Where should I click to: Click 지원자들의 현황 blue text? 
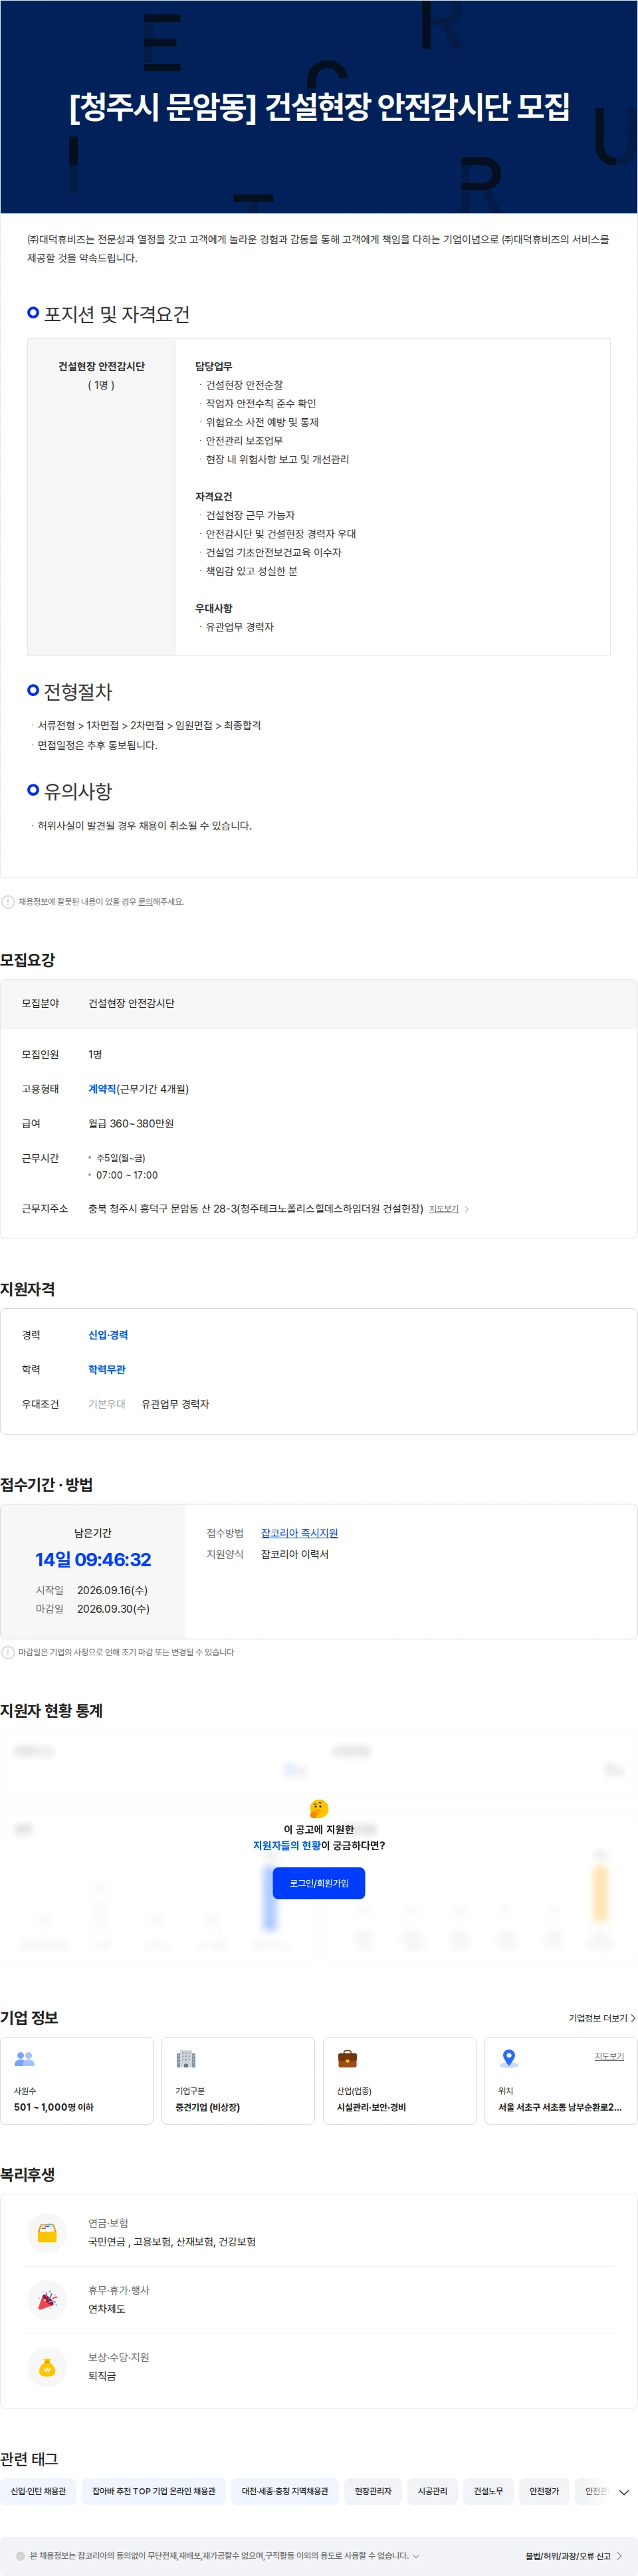[287, 1845]
